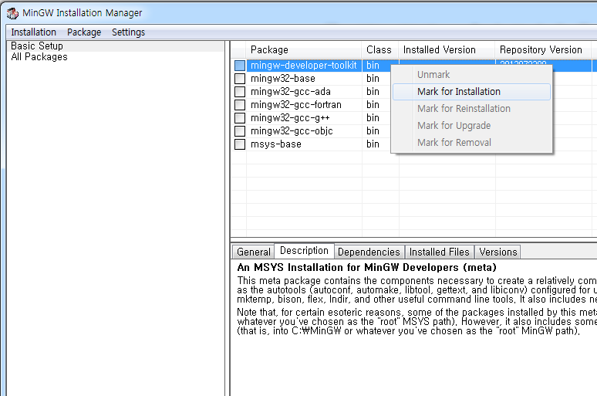Select the mingw32-base package name
This screenshot has height=396, width=597.
[283, 79]
